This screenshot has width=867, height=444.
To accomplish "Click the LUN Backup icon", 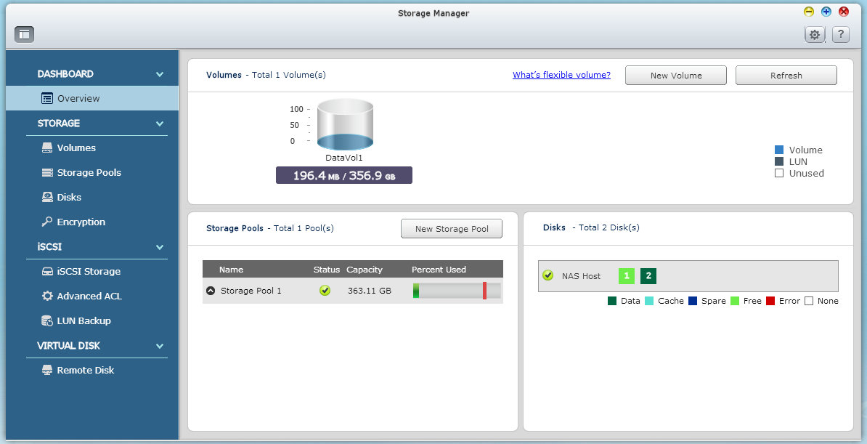I will pos(47,320).
